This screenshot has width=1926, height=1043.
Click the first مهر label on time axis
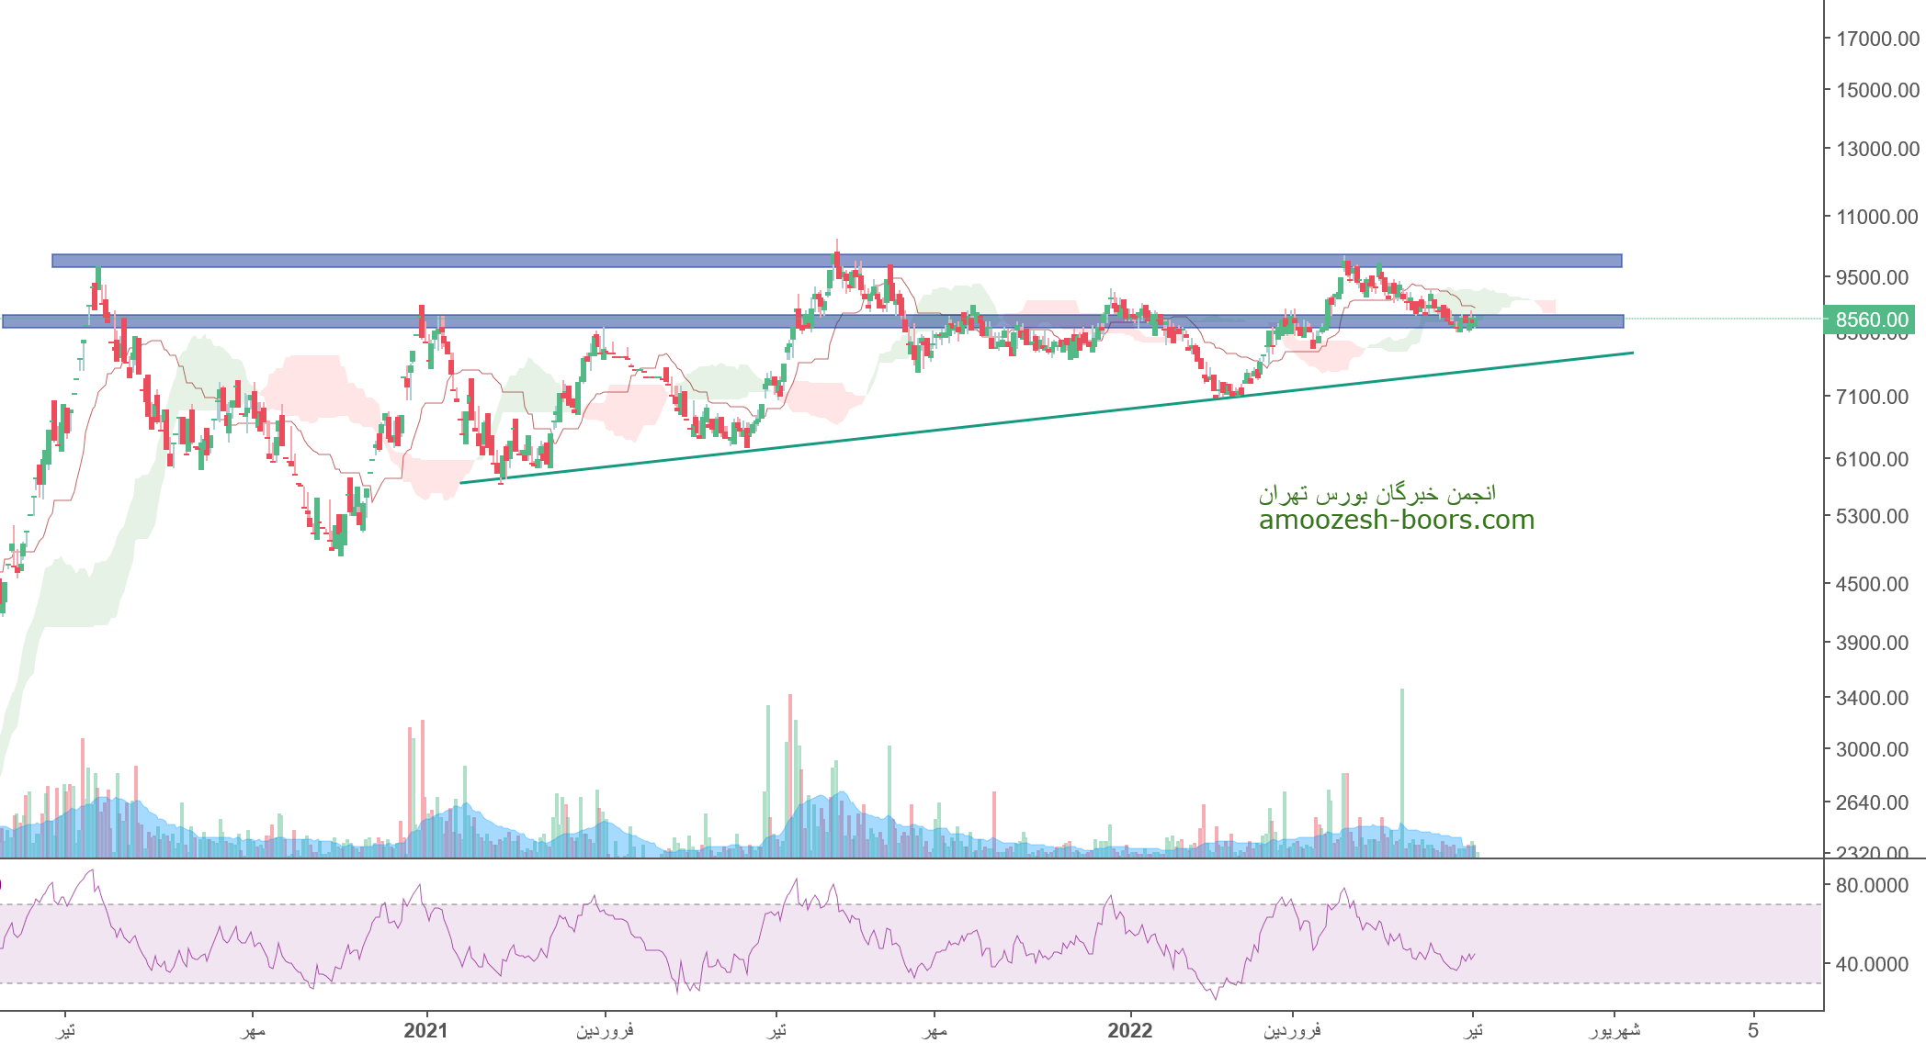coord(252,1030)
